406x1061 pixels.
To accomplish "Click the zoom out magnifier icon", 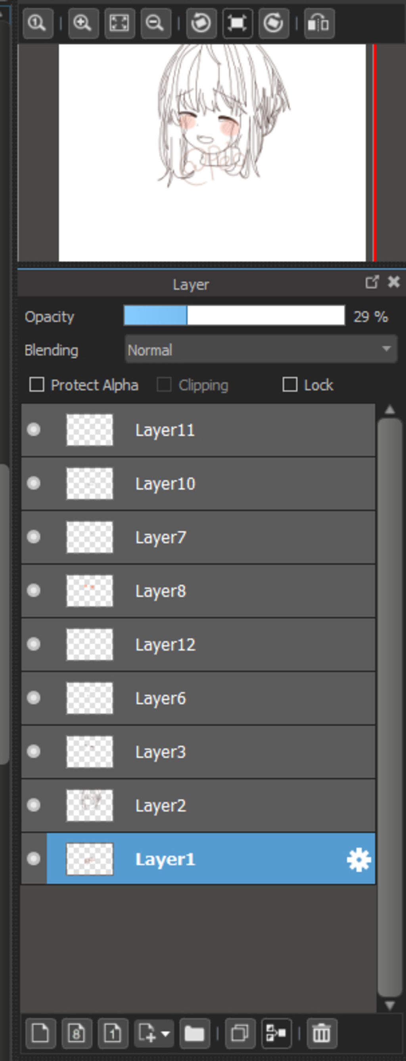I will pos(155,23).
